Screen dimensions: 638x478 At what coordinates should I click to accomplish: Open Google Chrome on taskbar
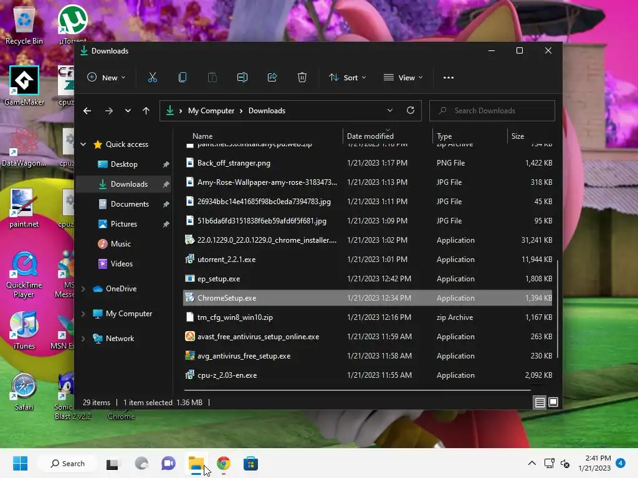(224, 463)
